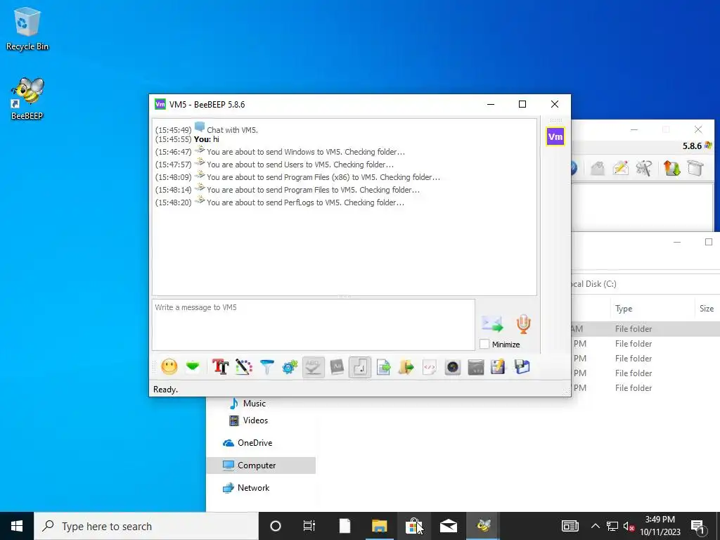720x540 pixels.
Task: Sort by the Size column in File Explorer
Action: coord(706,309)
